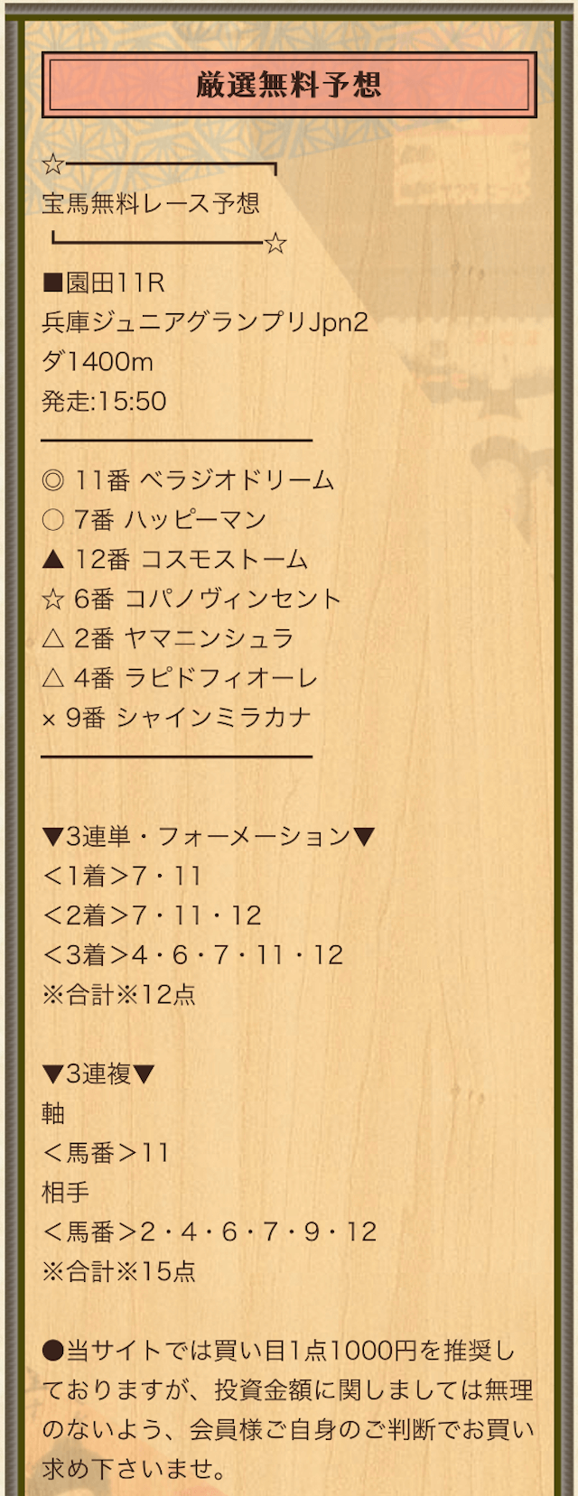Click the triangle mark beside ヤマニンシュラ
578x1496 pixels.
point(53,639)
